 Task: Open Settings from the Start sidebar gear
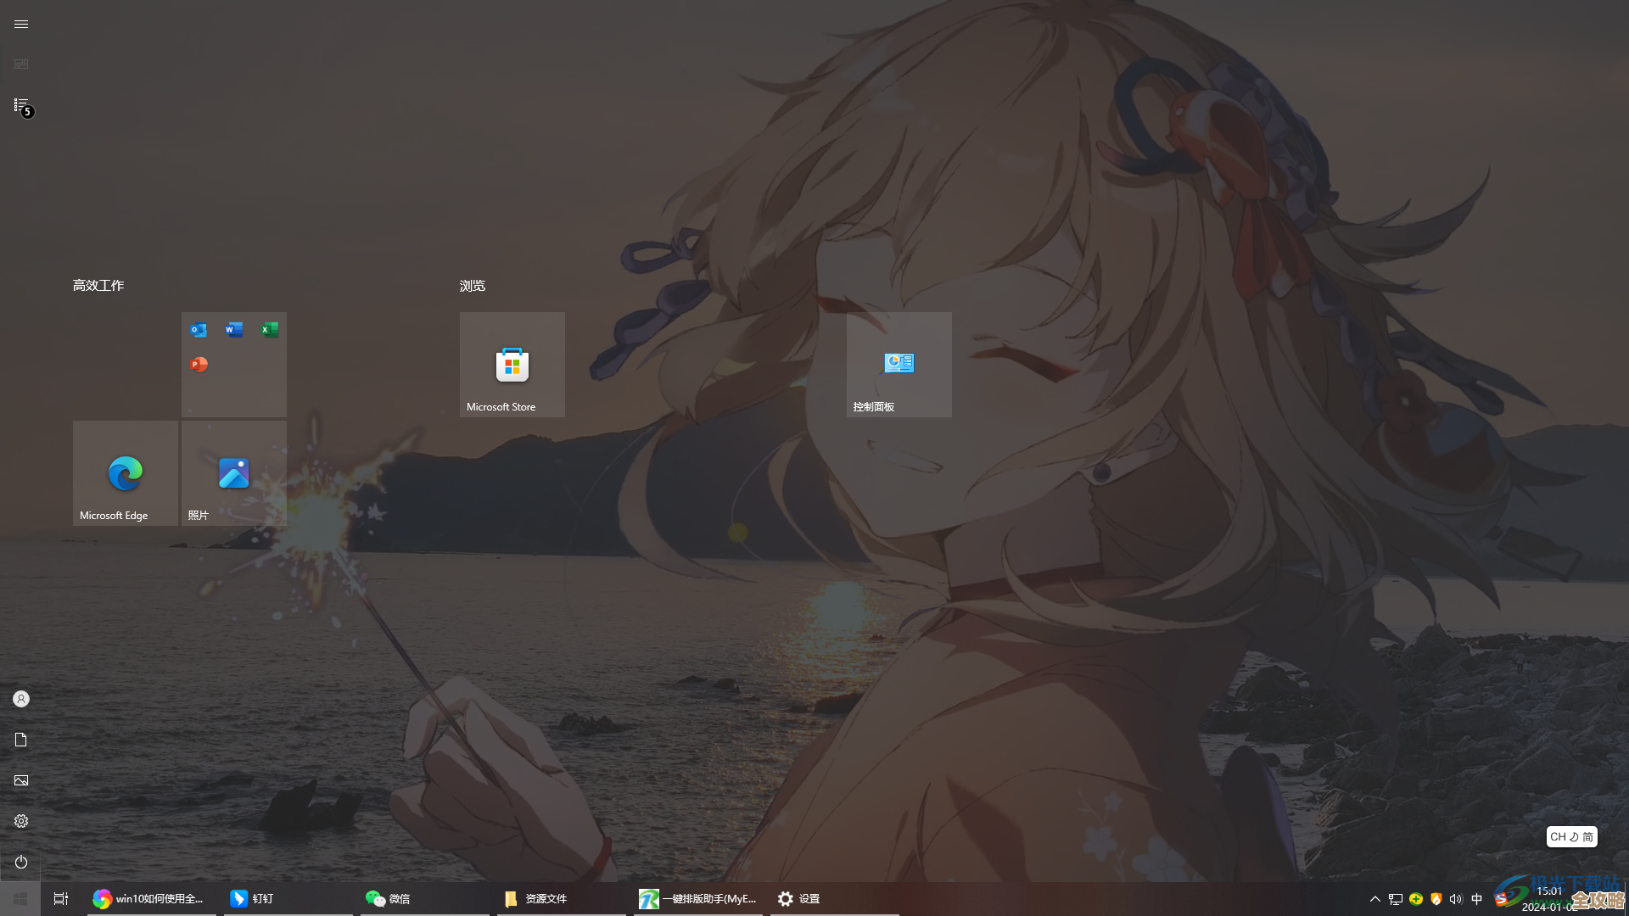coord(21,821)
